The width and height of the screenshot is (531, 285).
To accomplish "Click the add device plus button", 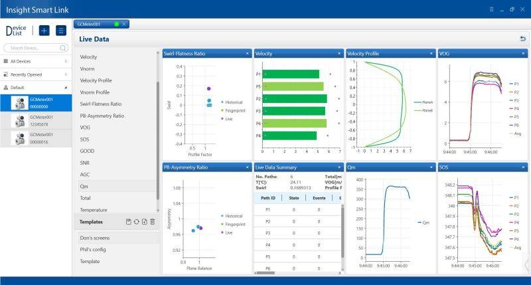I will [44, 31].
